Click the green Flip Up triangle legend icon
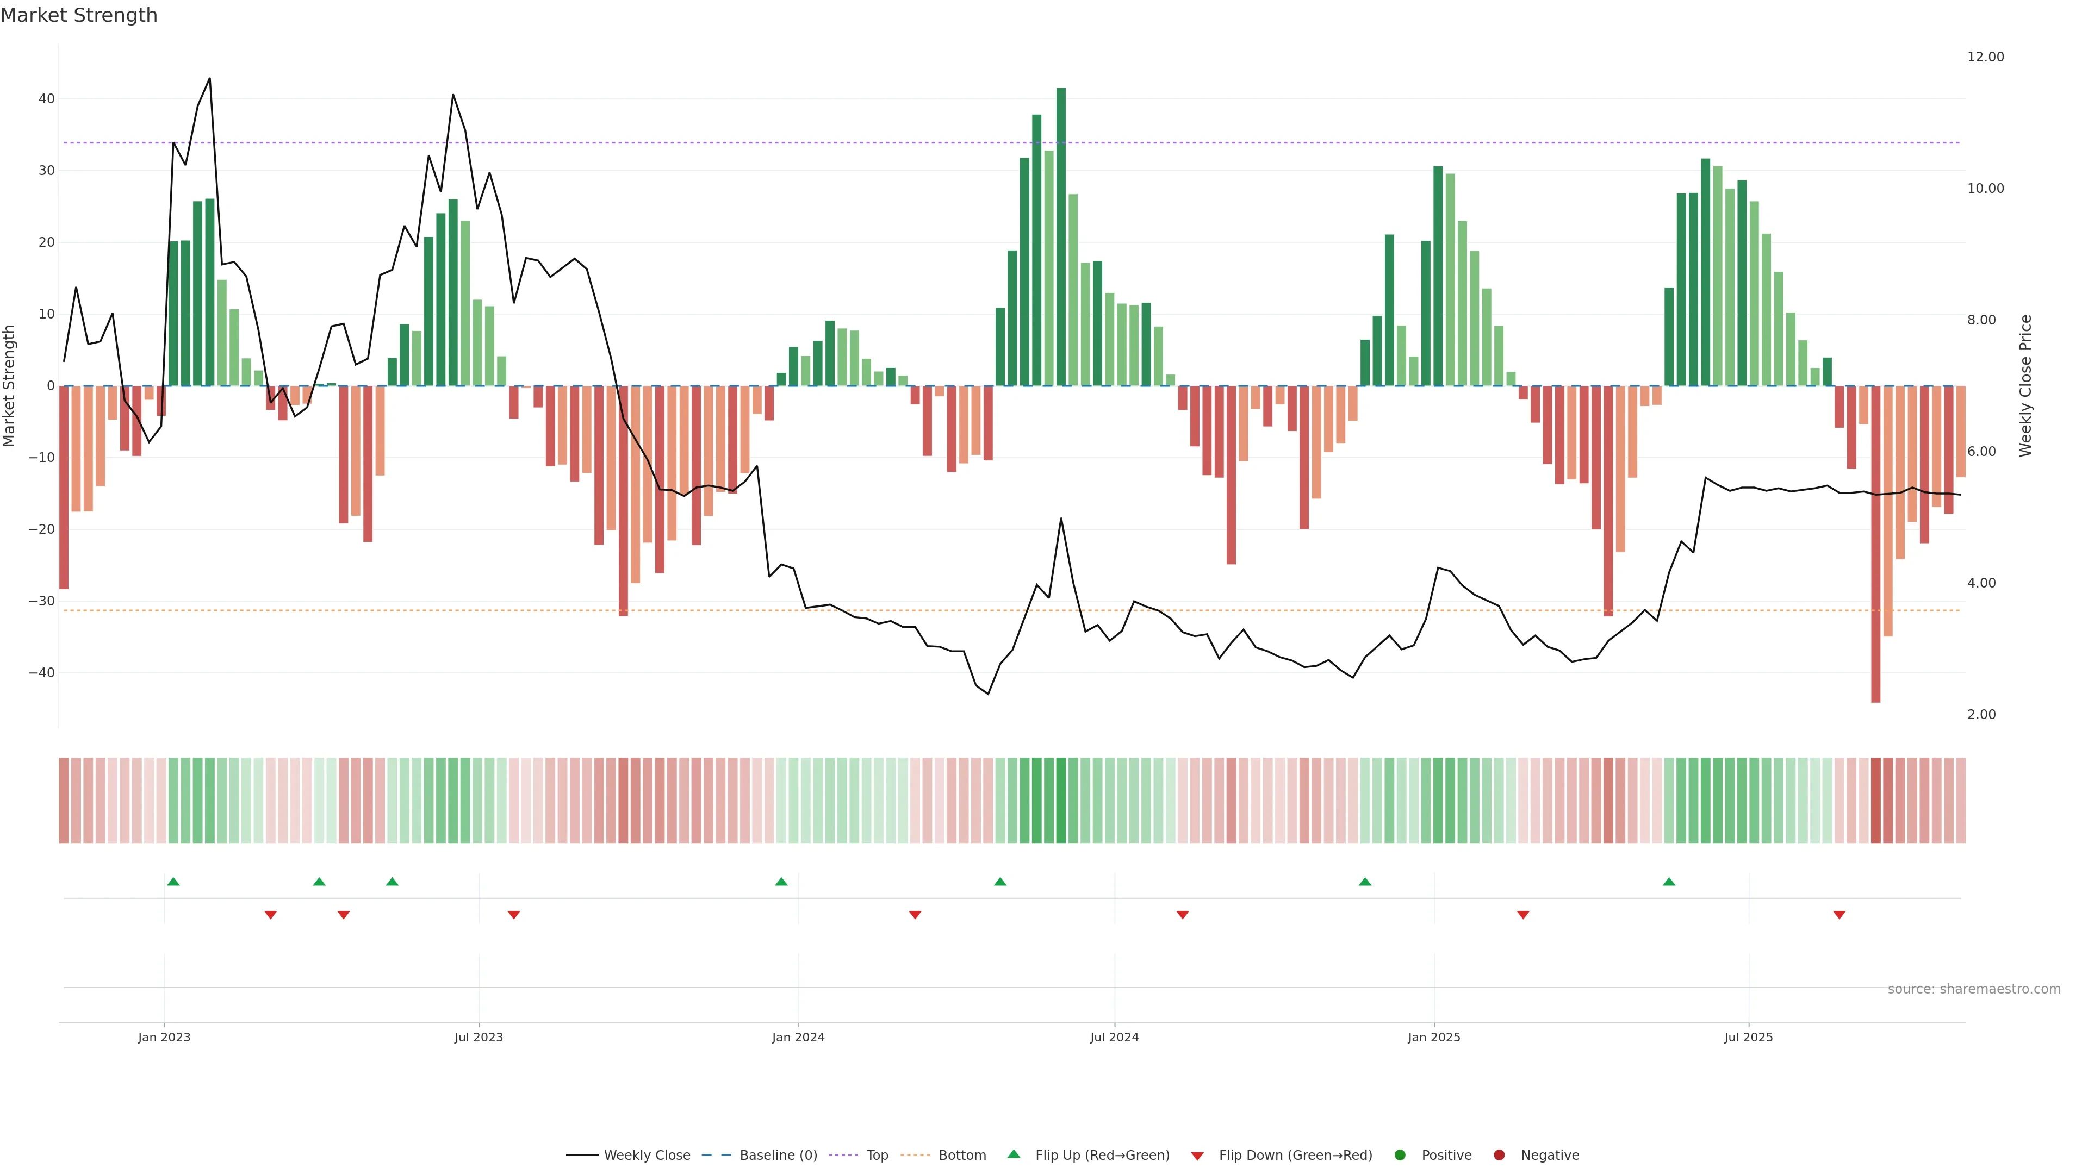The image size is (2088, 1174). tap(1013, 1154)
